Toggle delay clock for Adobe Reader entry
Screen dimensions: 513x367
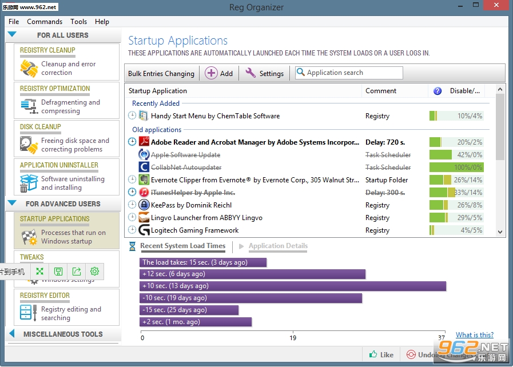132,142
